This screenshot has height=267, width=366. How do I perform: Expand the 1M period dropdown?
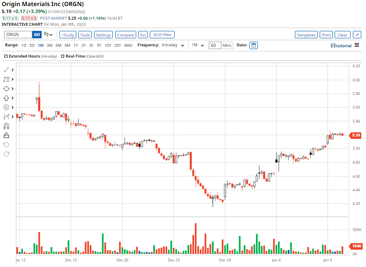pos(198,45)
